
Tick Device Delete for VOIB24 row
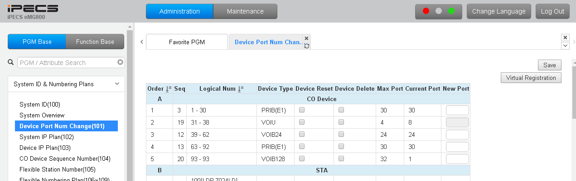pyautogui.click(x=341, y=134)
